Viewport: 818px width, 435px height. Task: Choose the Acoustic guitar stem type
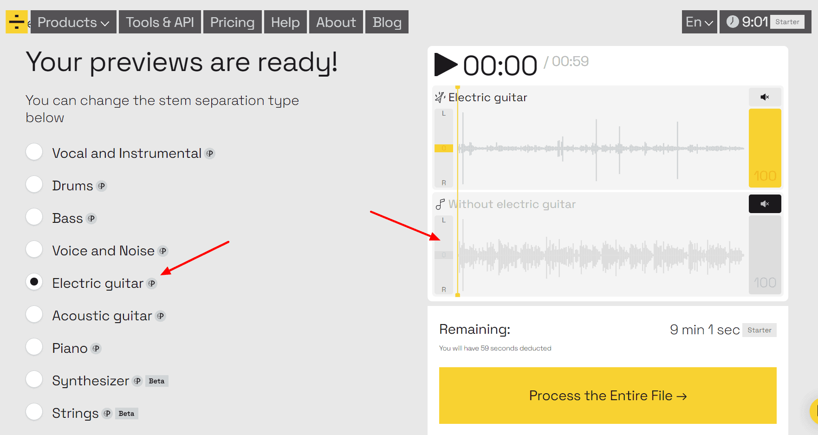coord(34,314)
